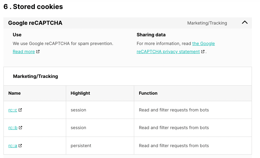This screenshot has width=260, height=158.
Task: Click external-link icon next to rc::b
Action: point(21,128)
